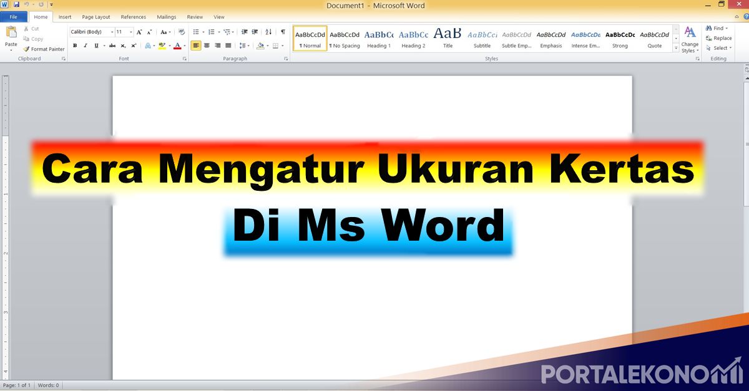
Task: Open the font color dropdown arrow
Action: tap(185, 46)
